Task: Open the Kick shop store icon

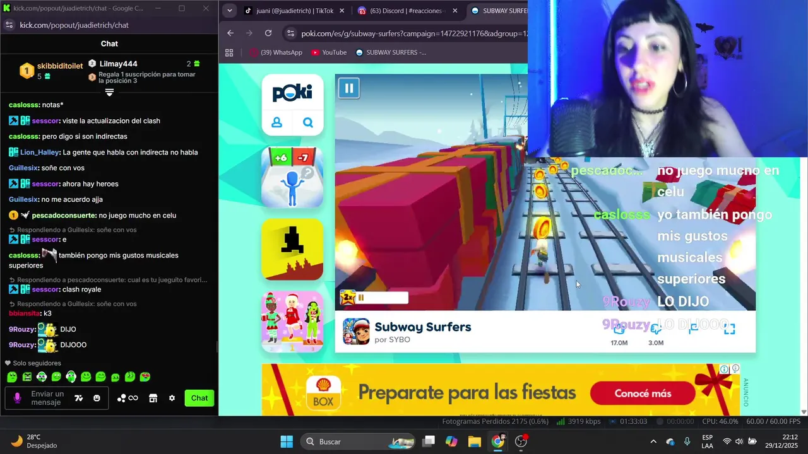Action: (x=153, y=398)
